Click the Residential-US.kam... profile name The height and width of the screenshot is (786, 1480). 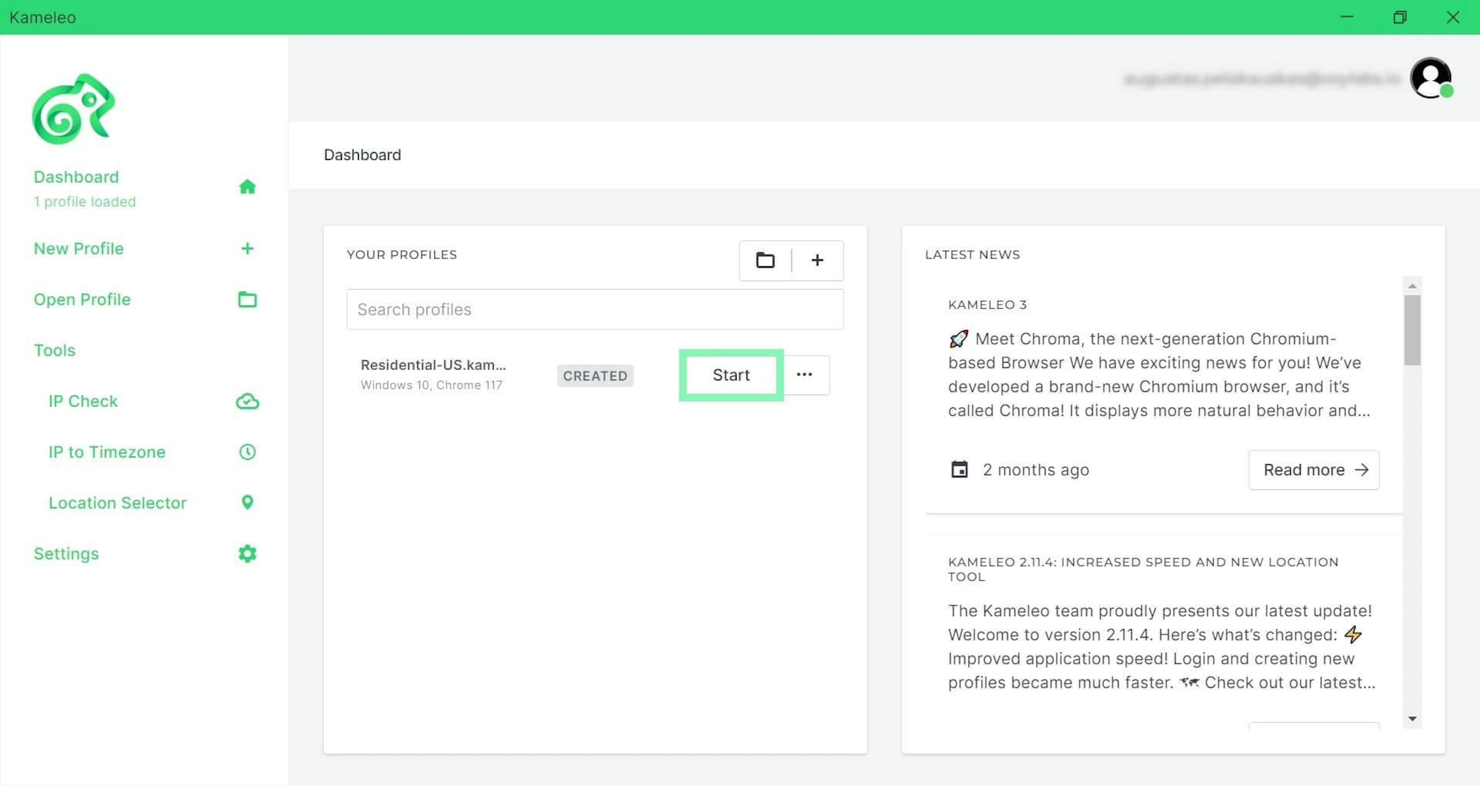(433, 365)
